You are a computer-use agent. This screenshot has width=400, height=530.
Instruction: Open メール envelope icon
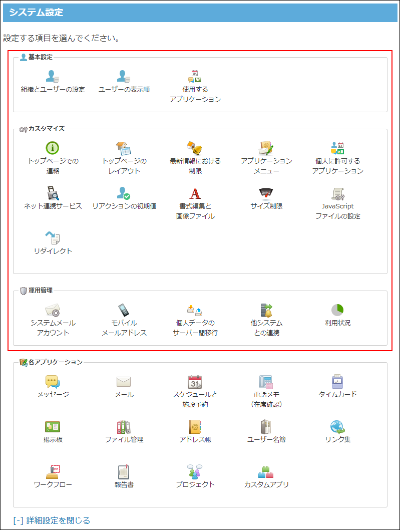124,382
